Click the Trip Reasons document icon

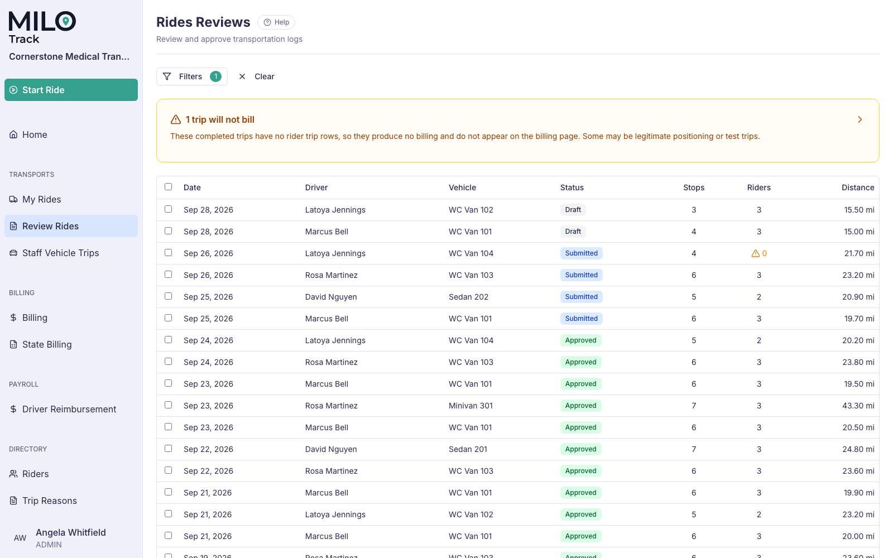[x=13, y=501]
